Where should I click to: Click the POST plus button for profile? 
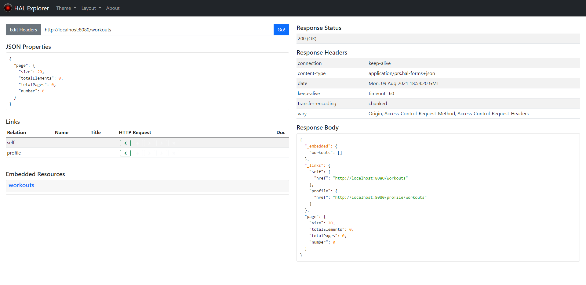137,153
